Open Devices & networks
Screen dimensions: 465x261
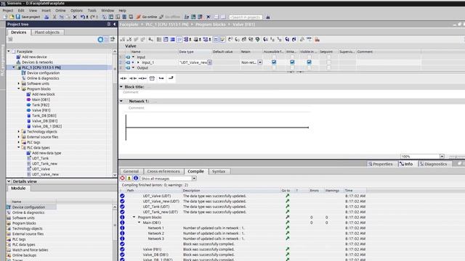pyautogui.click(x=37, y=62)
